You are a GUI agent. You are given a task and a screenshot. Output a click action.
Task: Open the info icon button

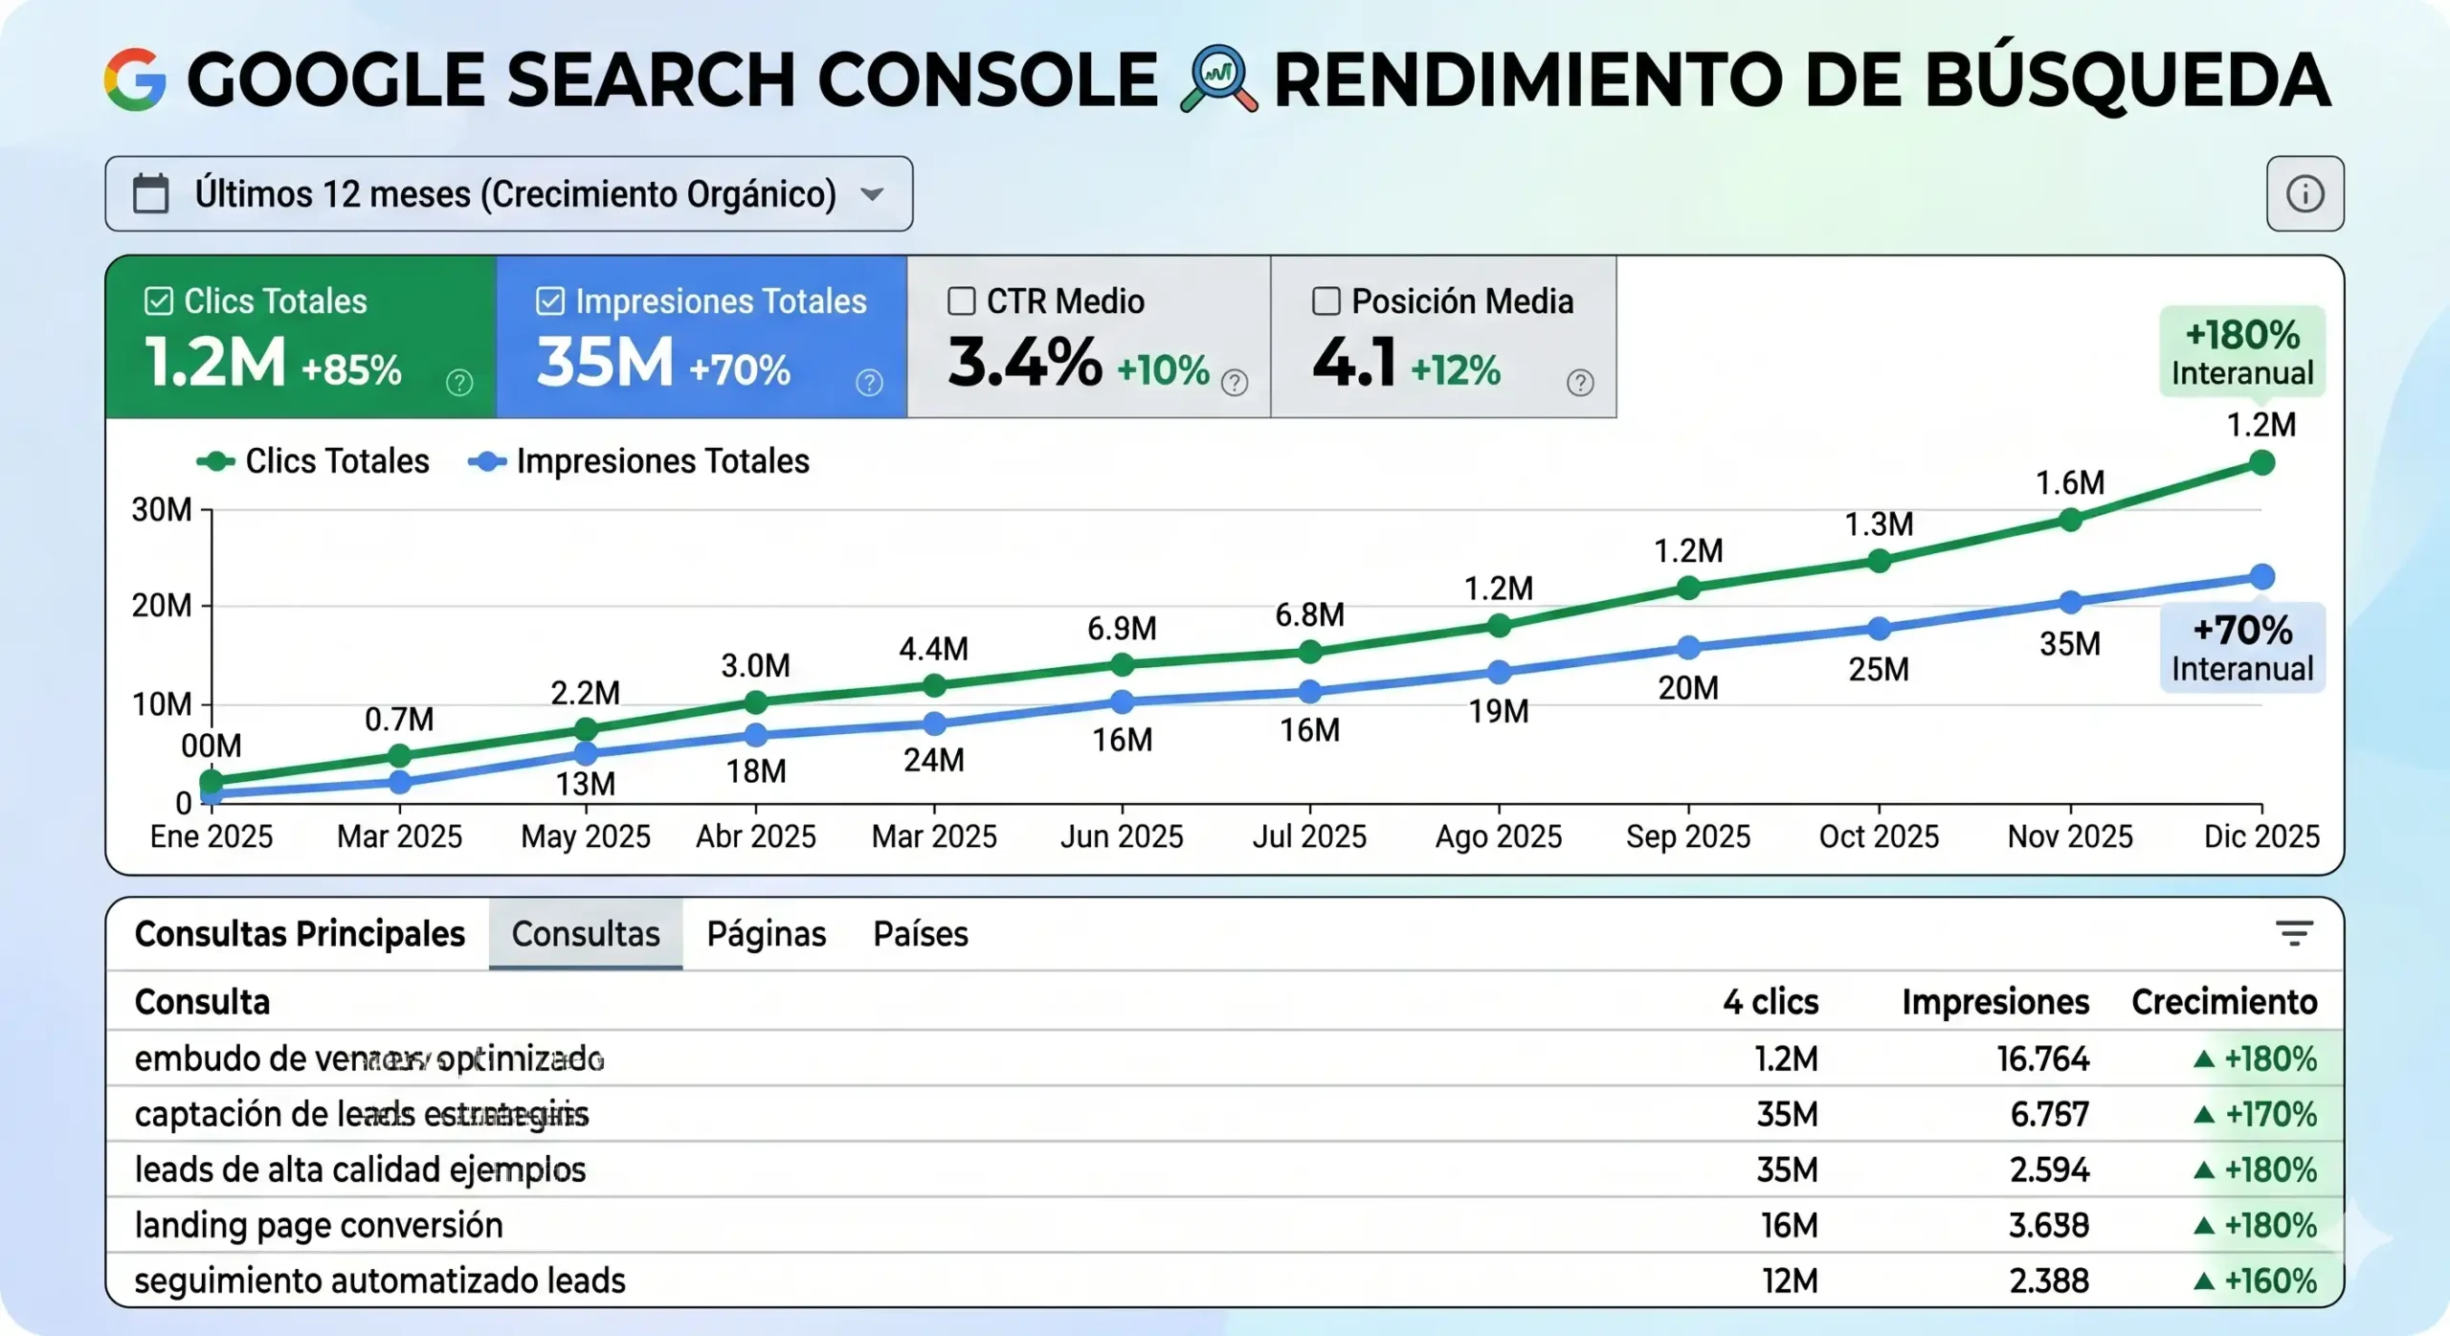[2305, 194]
